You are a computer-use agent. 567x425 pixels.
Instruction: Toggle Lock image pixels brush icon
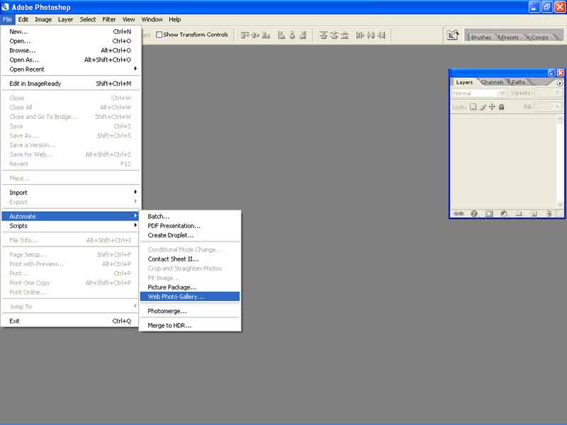point(483,107)
